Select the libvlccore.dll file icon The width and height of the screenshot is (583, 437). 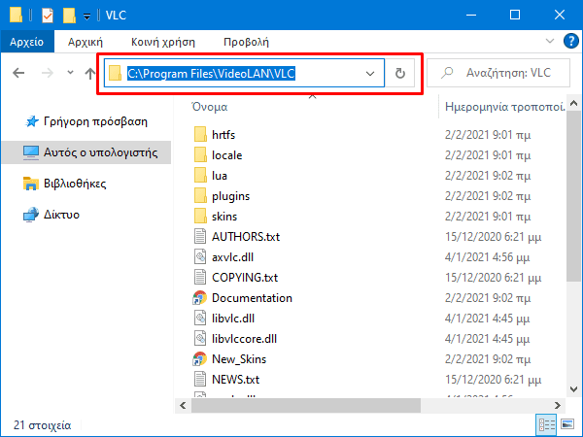[x=200, y=339]
